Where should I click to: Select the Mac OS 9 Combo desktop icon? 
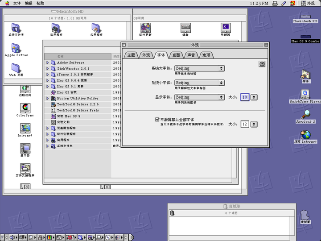[305, 37]
